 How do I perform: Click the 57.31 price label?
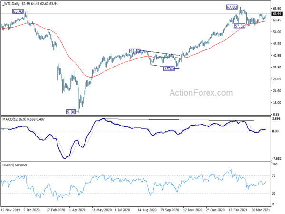pyautogui.click(x=239, y=26)
